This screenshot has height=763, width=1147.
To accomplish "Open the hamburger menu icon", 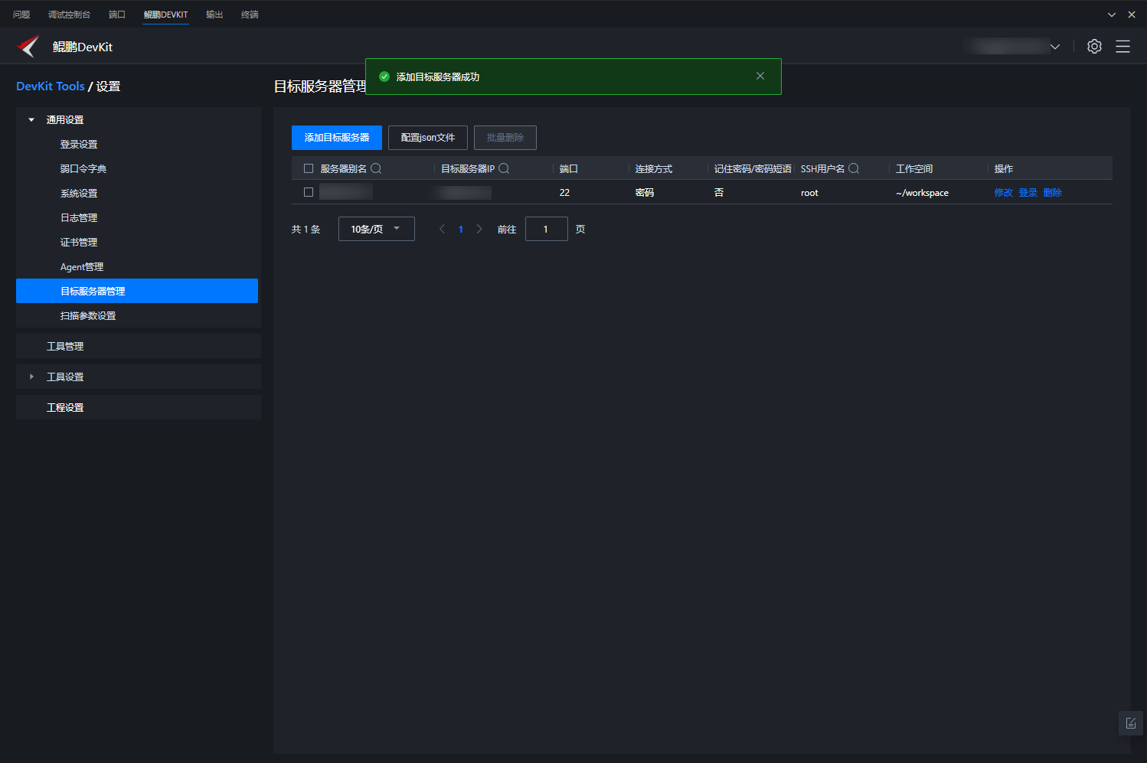I will tap(1122, 47).
